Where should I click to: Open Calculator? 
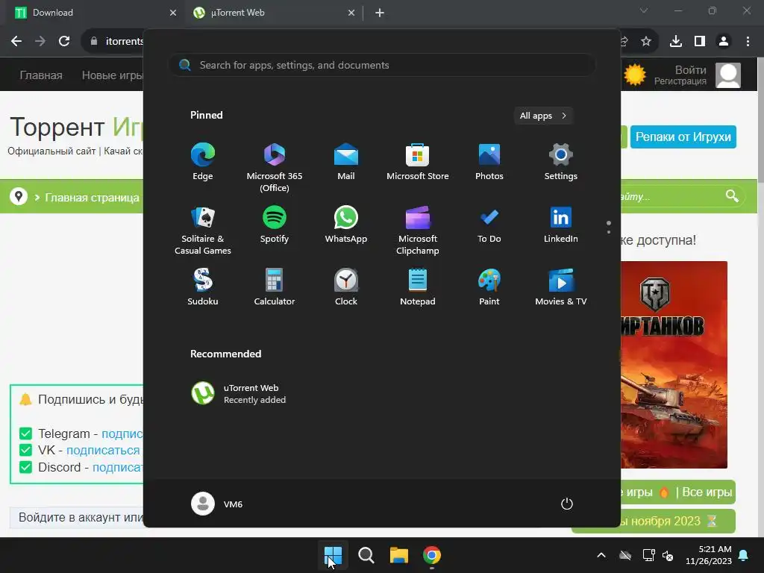(275, 287)
